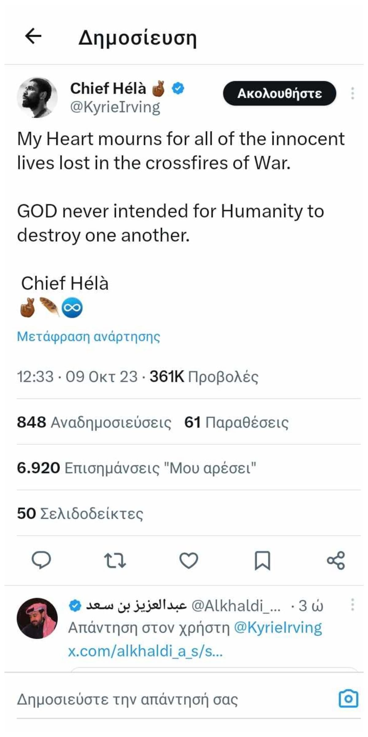The image size is (368, 737).
Task: Tap the back arrow icon
Action: [x=33, y=36]
